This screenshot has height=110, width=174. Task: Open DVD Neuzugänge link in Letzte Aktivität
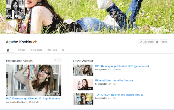click(x=122, y=66)
